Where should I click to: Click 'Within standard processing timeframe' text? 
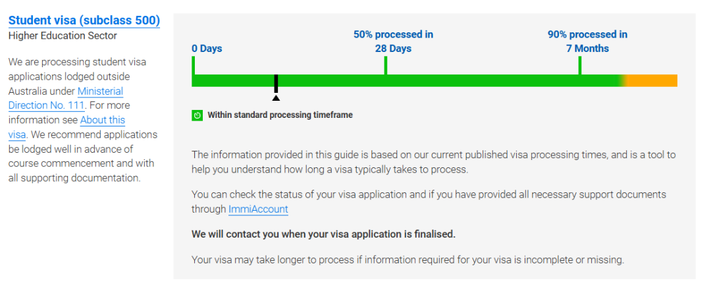(280, 115)
